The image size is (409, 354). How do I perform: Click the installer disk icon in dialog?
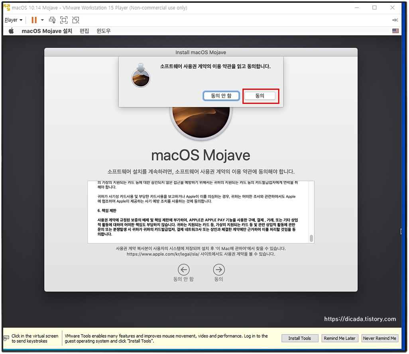coord(141,75)
